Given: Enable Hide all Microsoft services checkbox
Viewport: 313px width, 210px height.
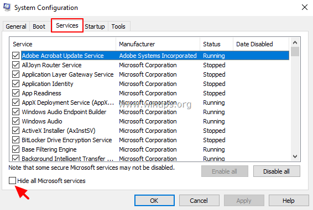Looking at the screenshot, I should 12,181.
